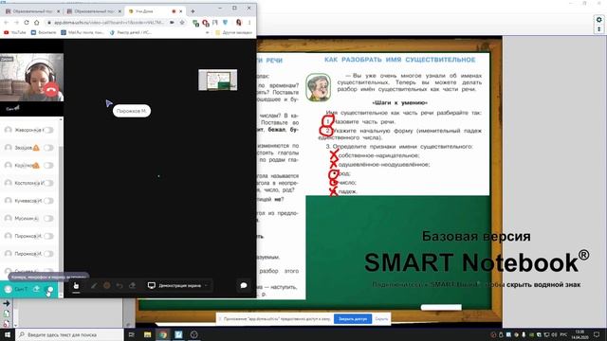The width and height of the screenshot is (607, 341).
Task: Reload the current page
Action: (27, 23)
